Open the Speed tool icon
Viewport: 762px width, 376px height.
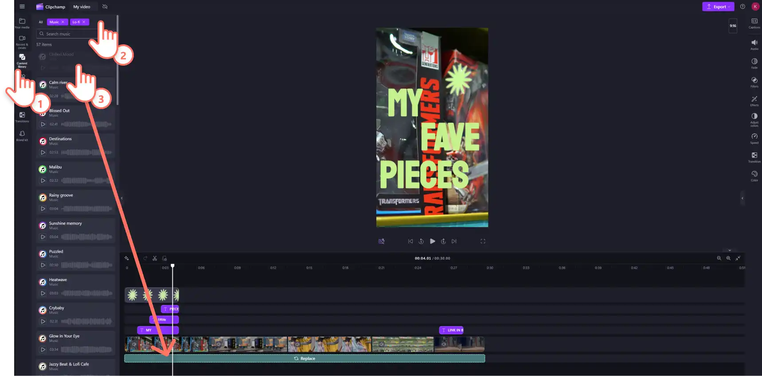click(754, 138)
